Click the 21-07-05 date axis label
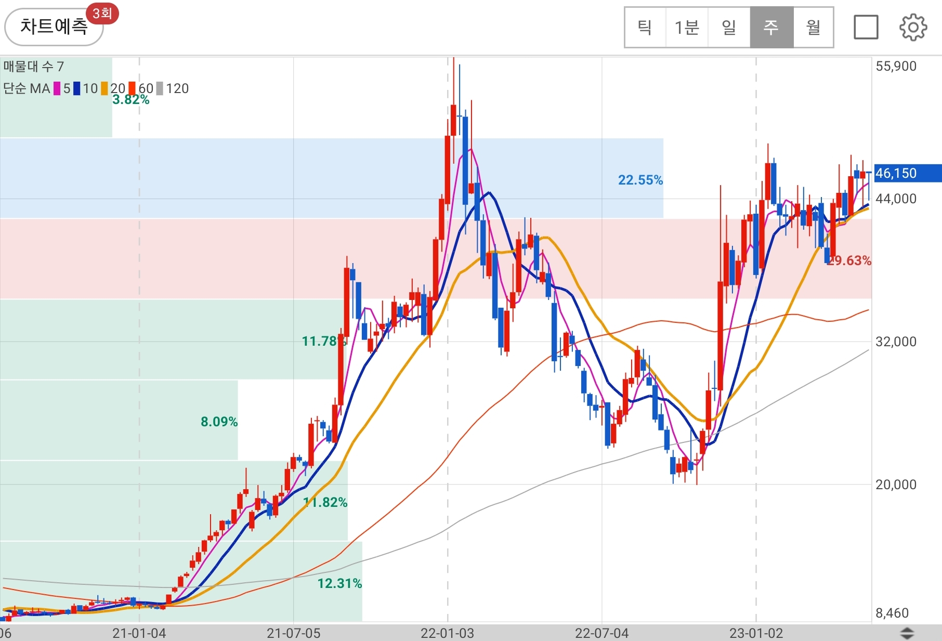 pyautogui.click(x=294, y=633)
